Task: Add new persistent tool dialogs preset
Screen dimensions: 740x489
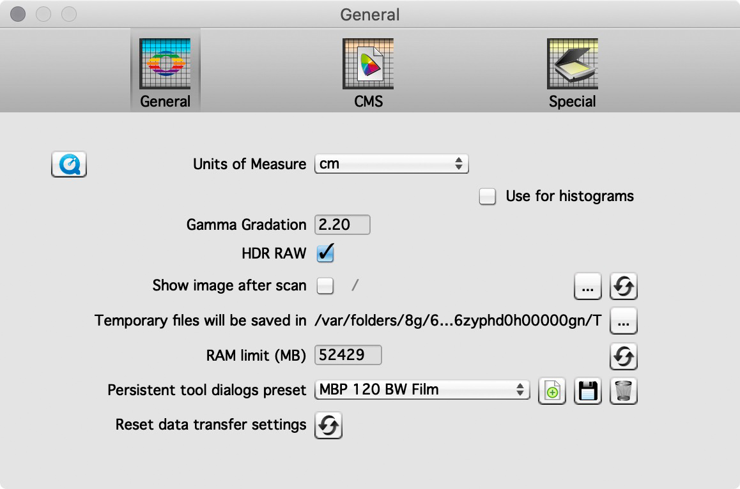Action: pyautogui.click(x=551, y=390)
